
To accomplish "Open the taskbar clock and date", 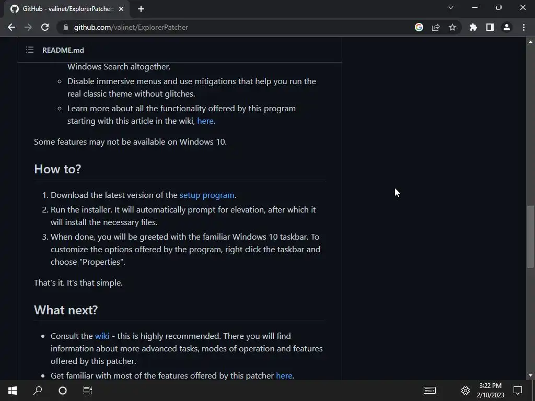I will pyautogui.click(x=490, y=391).
